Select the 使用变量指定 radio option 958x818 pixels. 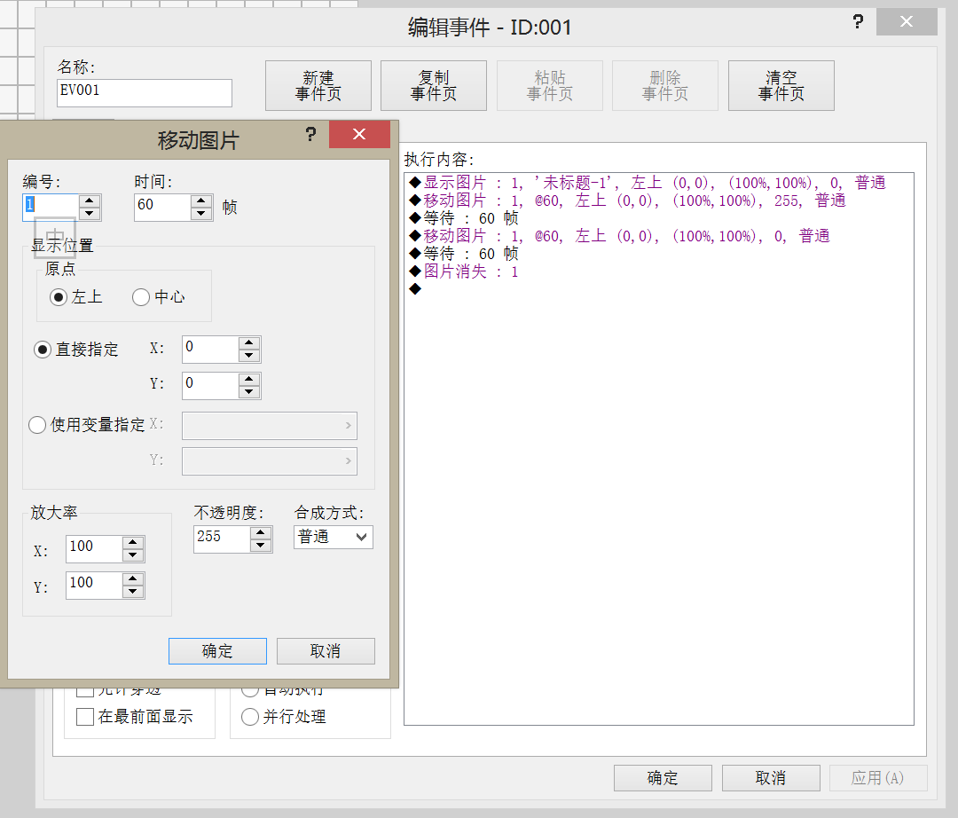(37, 425)
